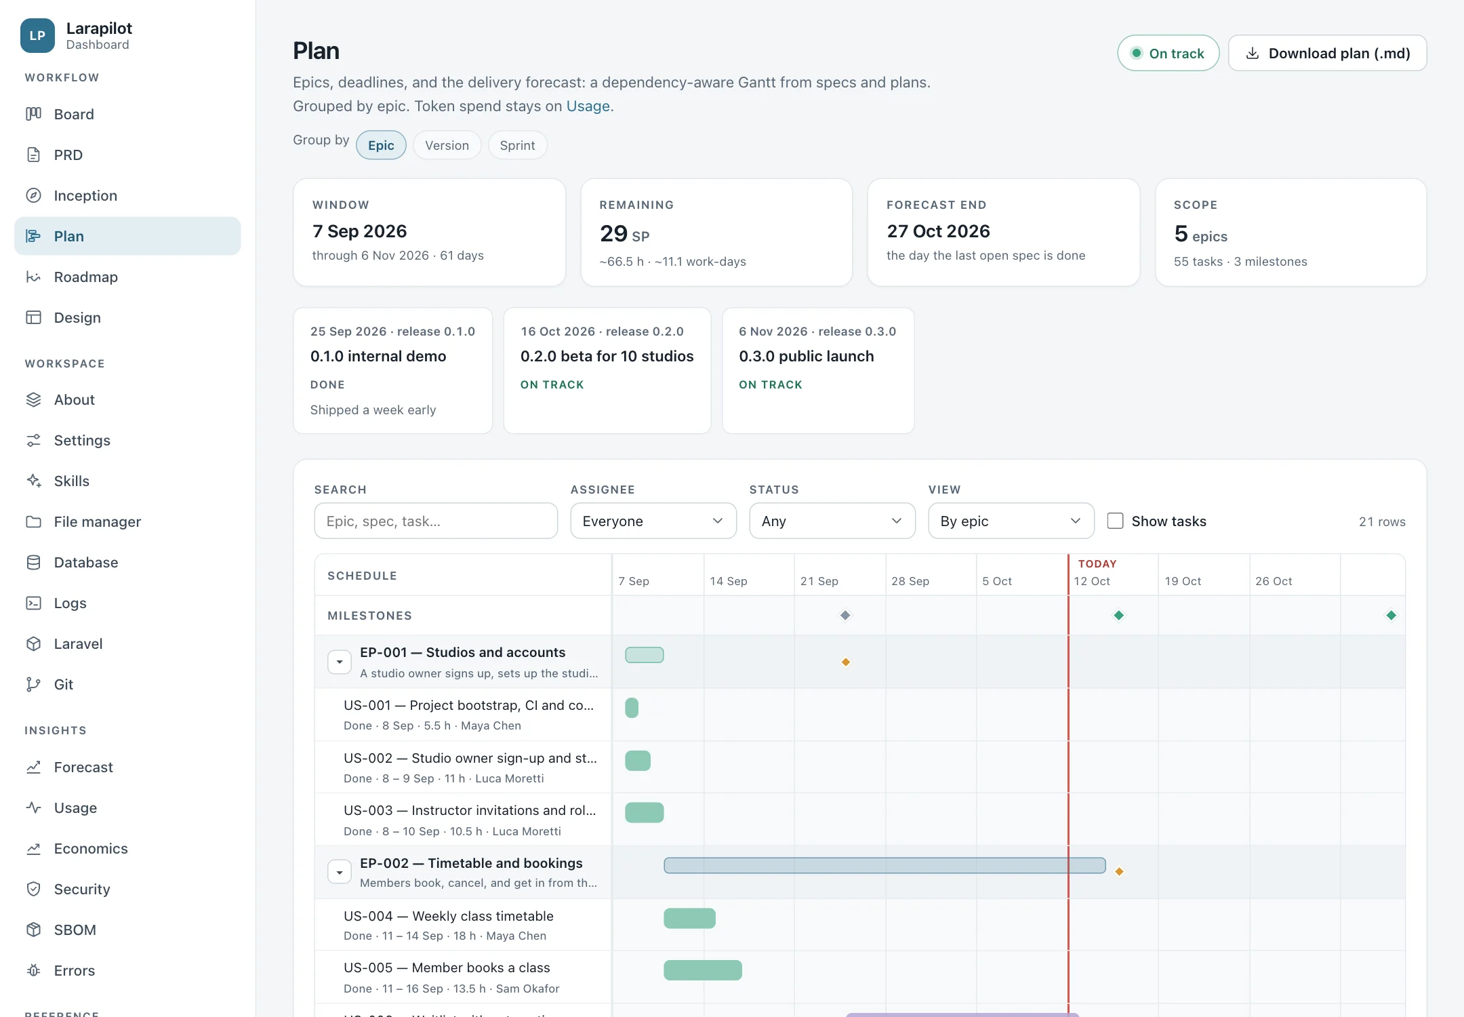Image resolution: width=1464 pixels, height=1017 pixels.
Task: Group by Version pill
Action: coord(447,145)
